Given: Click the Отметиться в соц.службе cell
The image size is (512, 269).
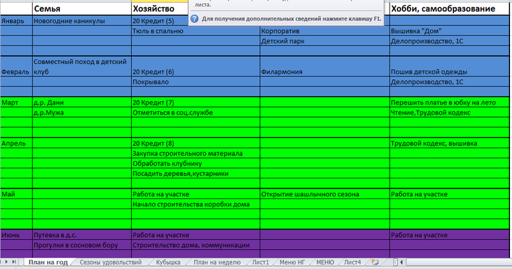Looking at the screenshot, I should point(195,113).
